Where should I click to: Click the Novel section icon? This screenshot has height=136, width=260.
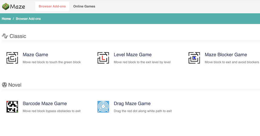click(x=5, y=85)
